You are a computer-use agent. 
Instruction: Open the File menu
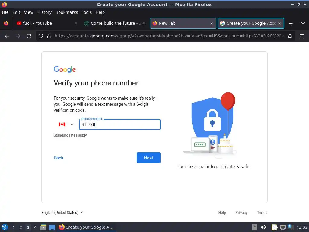coord(5,12)
